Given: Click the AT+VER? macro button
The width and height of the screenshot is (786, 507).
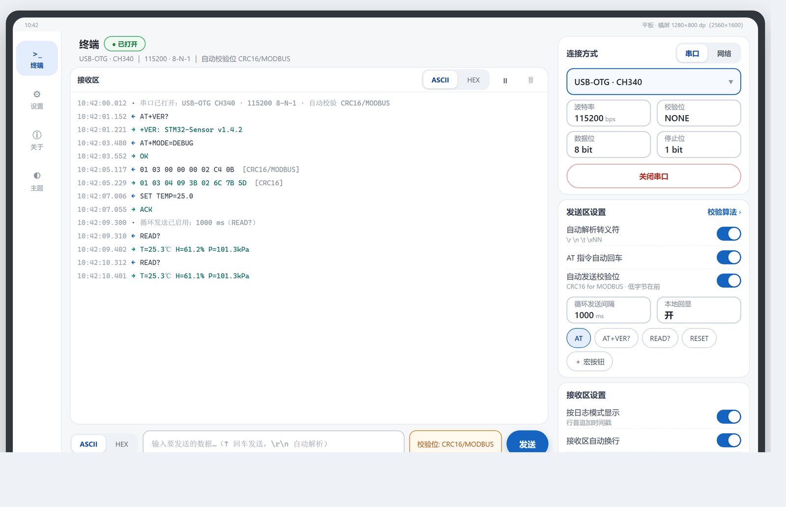Looking at the screenshot, I should tap(616, 338).
